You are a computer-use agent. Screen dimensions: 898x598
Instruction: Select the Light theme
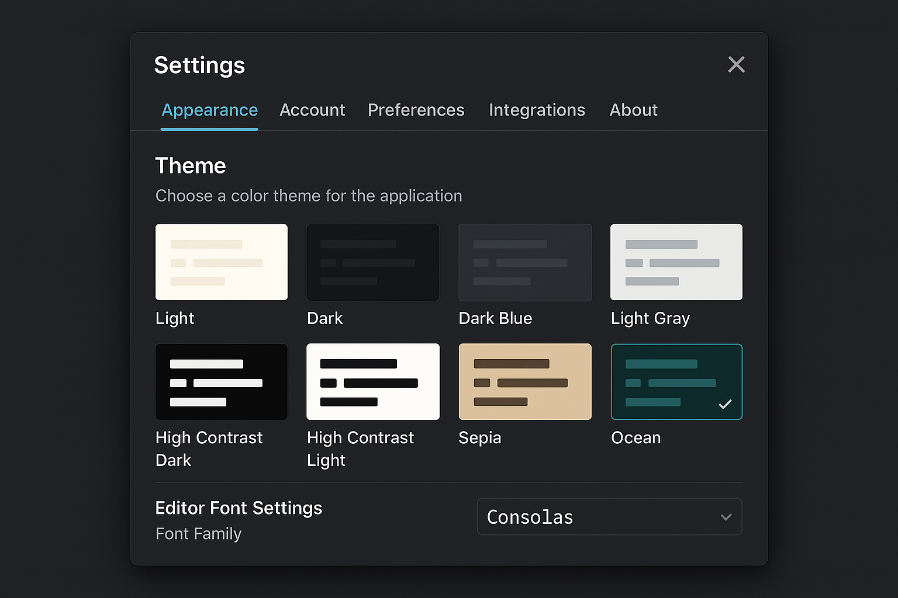coord(221,262)
